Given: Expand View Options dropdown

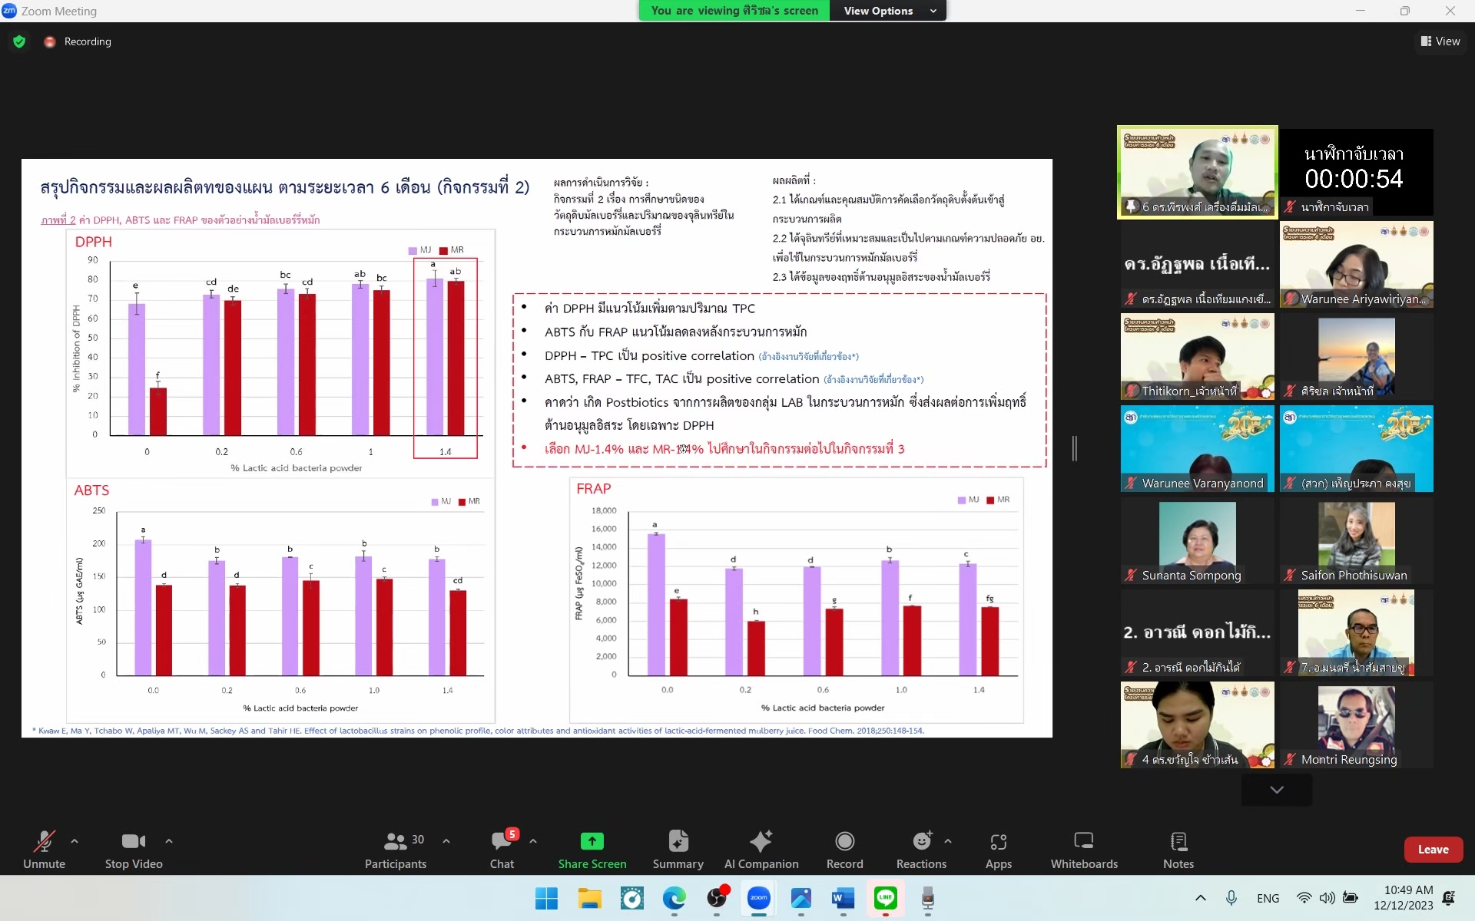Looking at the screenshot, I should 889,11.
